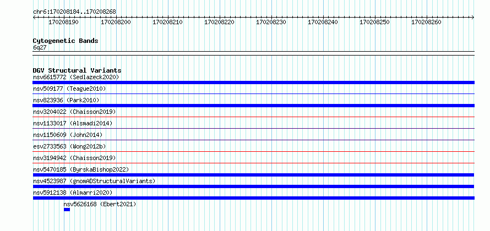Viewport: 490px width, 231px height.
Task: Select nsv4523987 (gnomADStructuralVariants) label
Action: pos(94,181)
